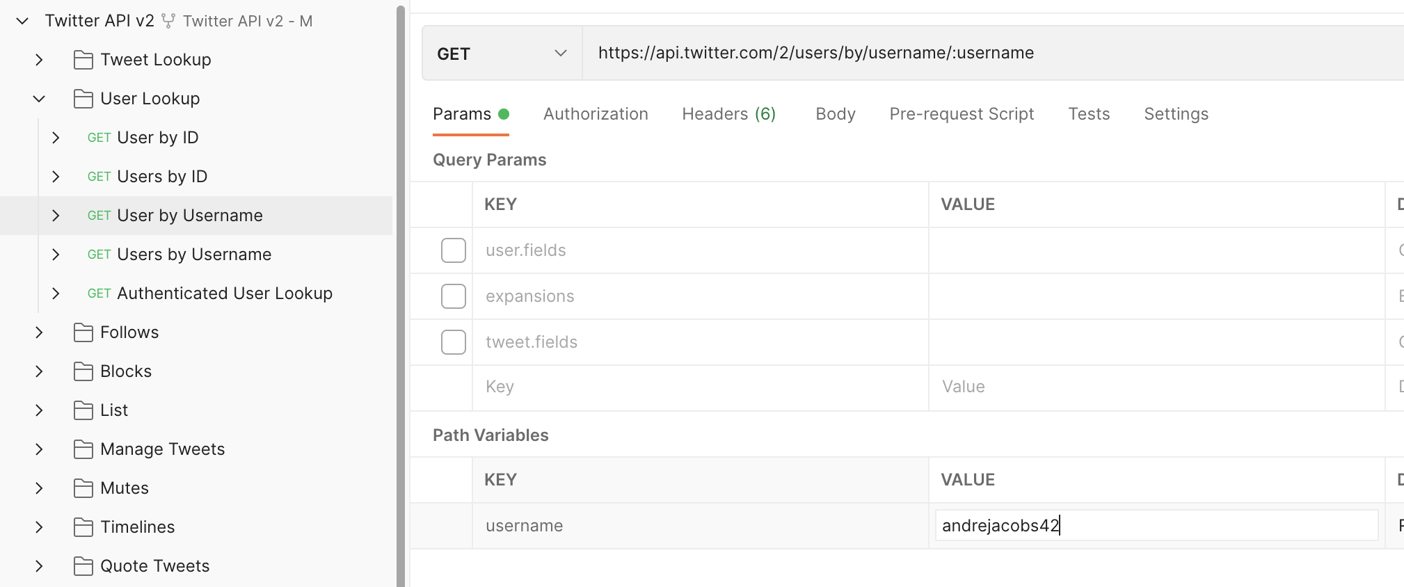The height and width of the screenshot is (587, 1404).
Task: Open the Body tab
Action: [836, 114]
